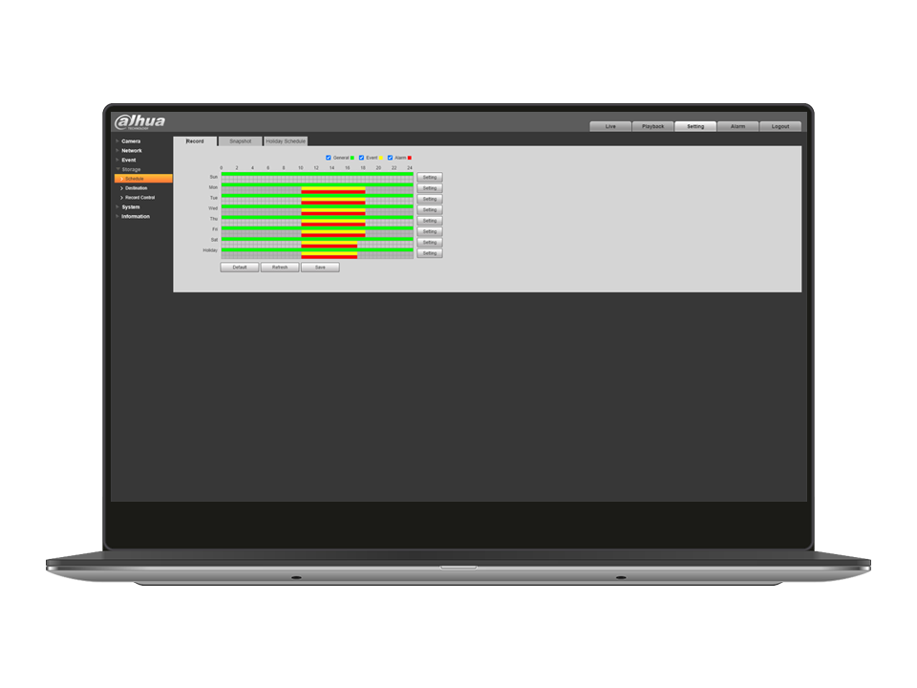
Task: Toggle the Event record type checkbox
Action: [361, 158]
